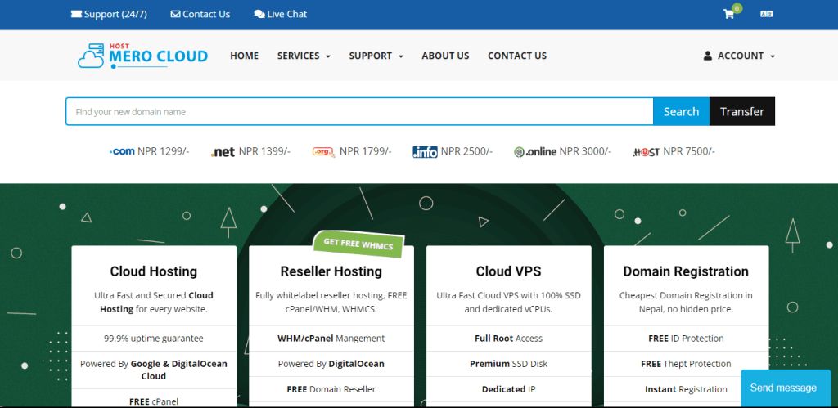Choose the .info domain logo
Screen dimensions: 838x408
pos(425,151)
